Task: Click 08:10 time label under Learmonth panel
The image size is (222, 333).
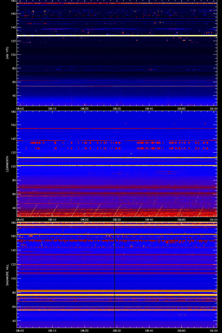Action: point(52,220)
